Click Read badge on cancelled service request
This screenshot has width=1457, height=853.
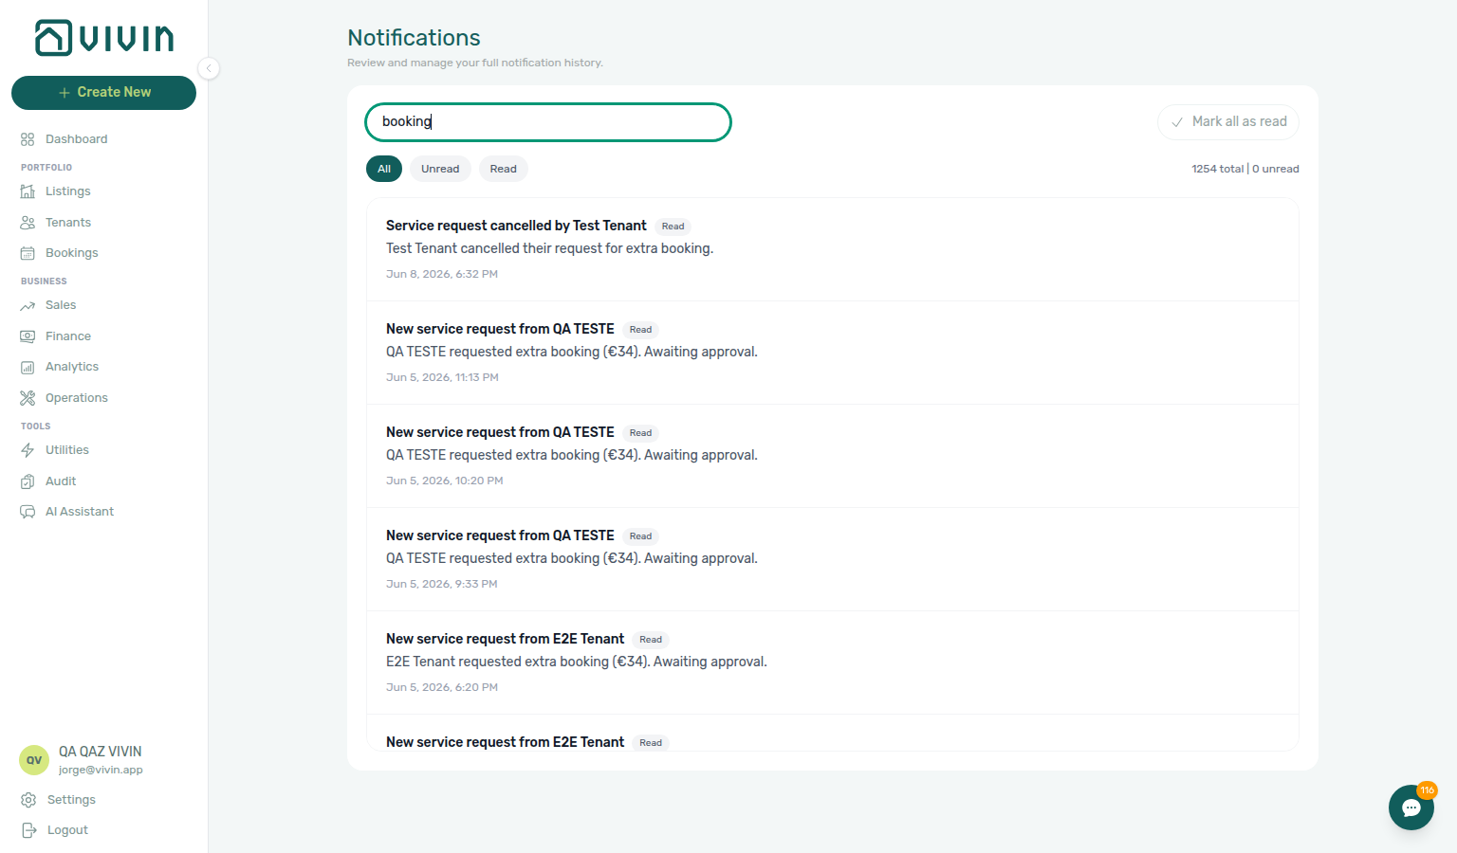coord(673,227)
